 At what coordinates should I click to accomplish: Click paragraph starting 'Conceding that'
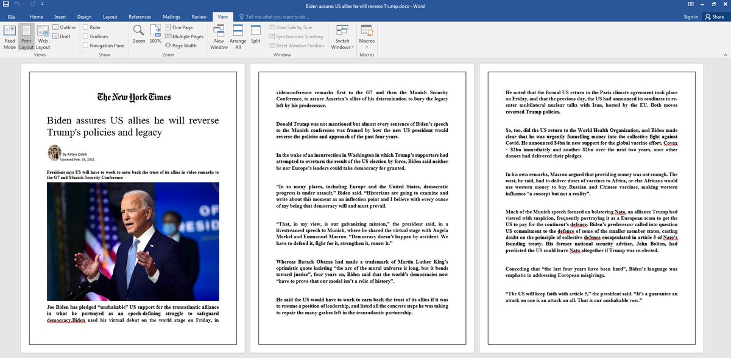592,272
